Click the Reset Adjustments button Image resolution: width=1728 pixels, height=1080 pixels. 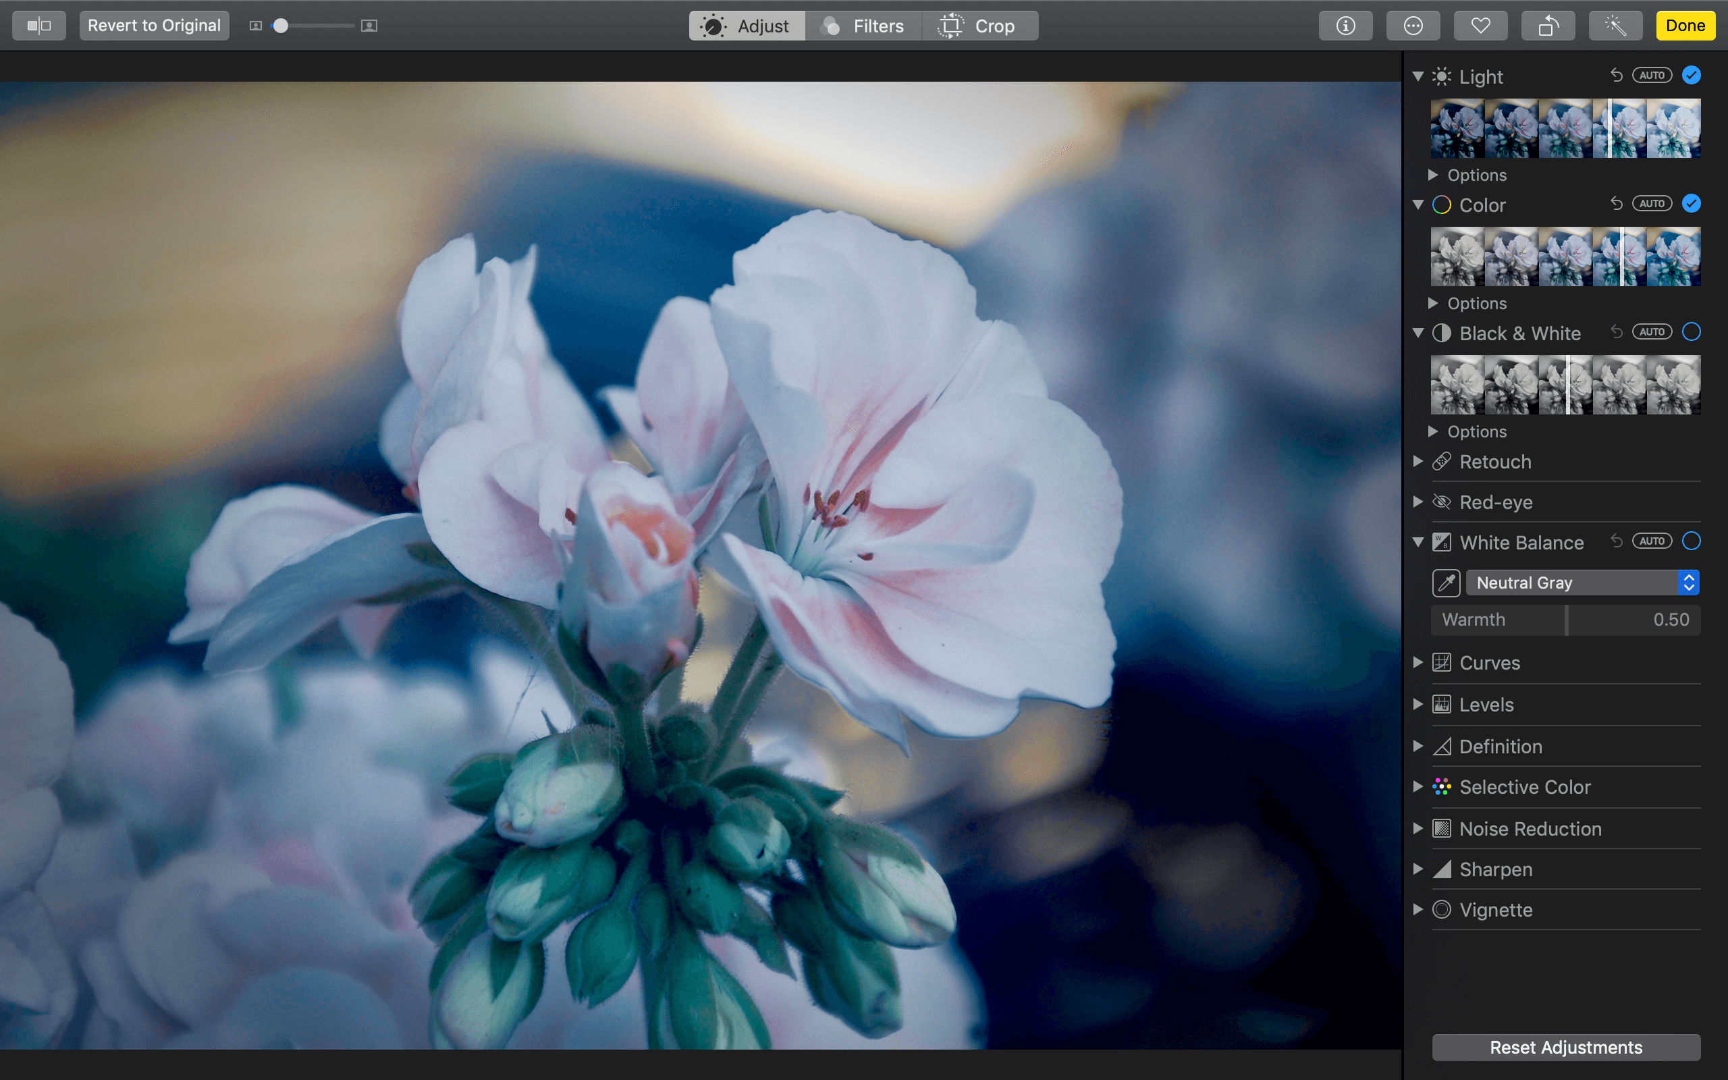1566,1048
